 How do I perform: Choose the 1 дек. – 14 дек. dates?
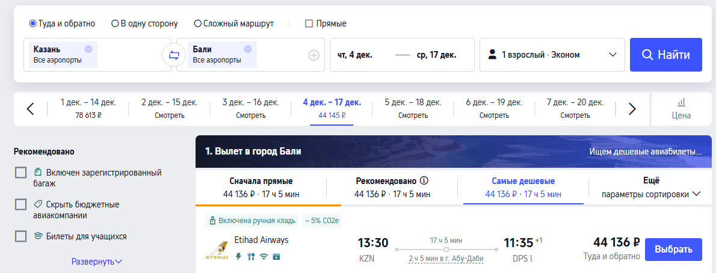[x=88, y=108]
